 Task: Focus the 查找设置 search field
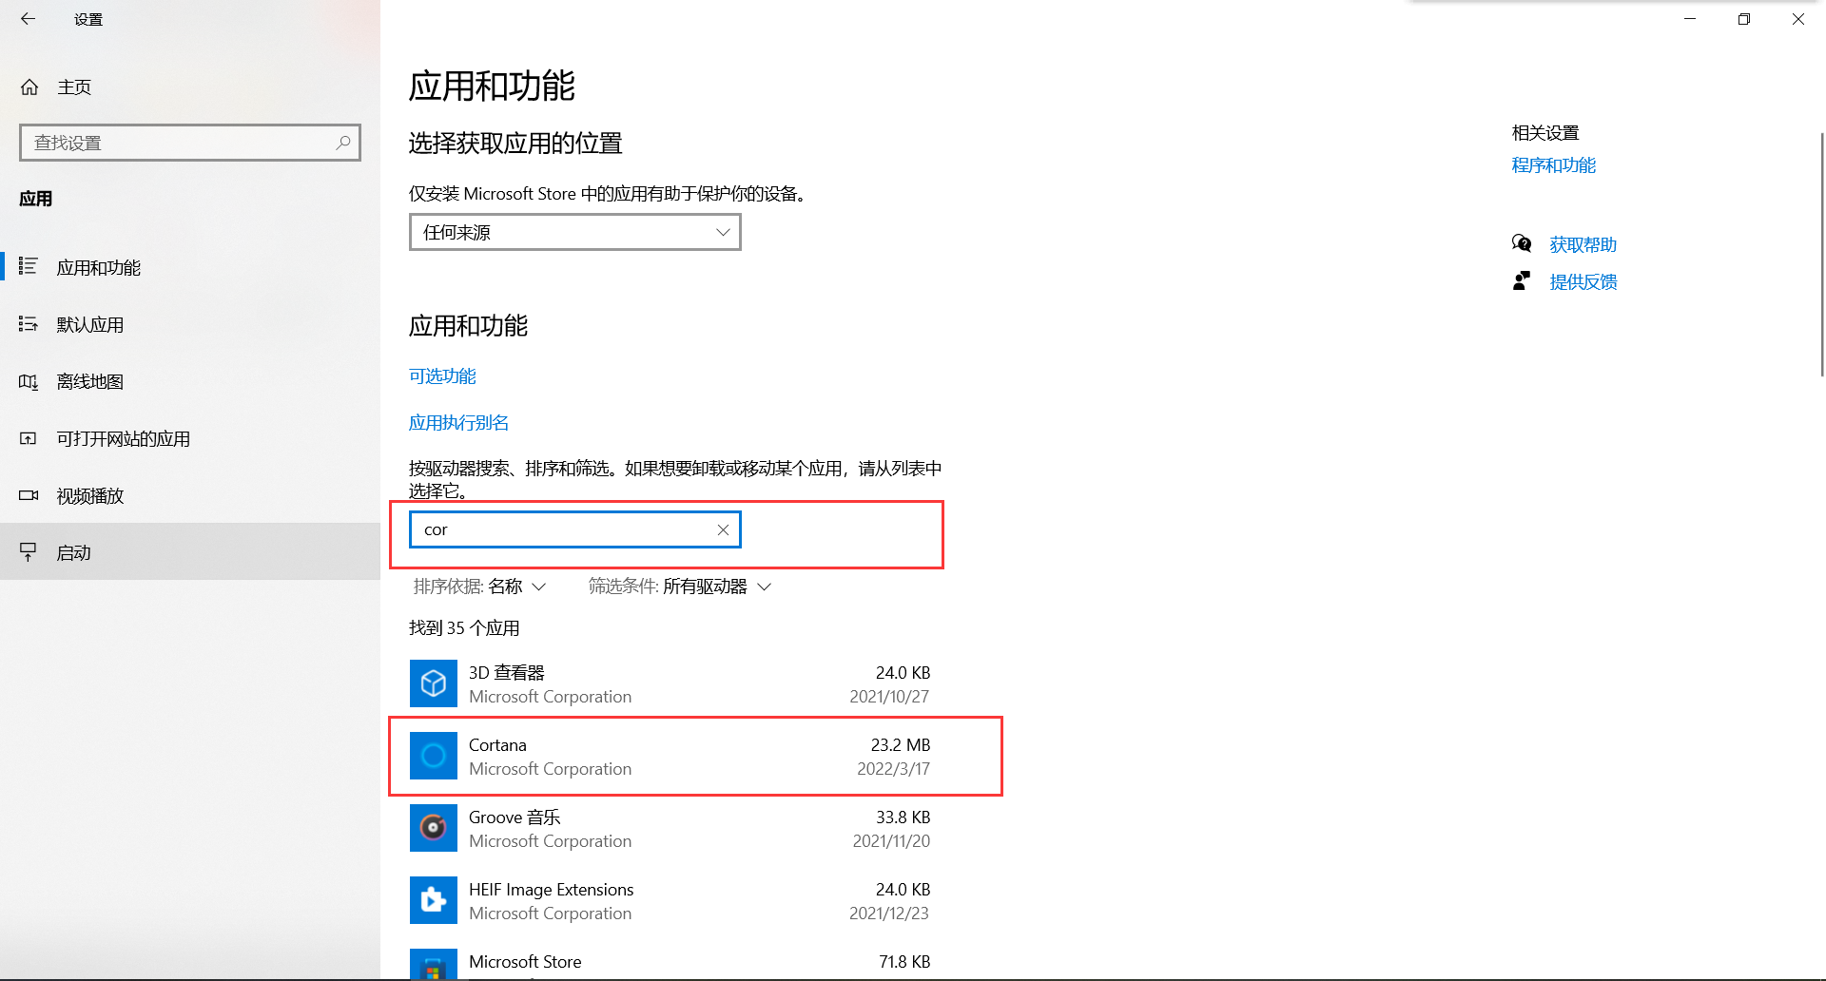point(190,143)
